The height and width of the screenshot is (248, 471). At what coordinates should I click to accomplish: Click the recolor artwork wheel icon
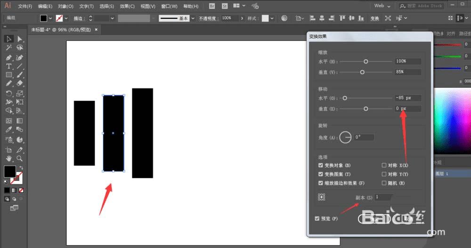click(284, 18)
